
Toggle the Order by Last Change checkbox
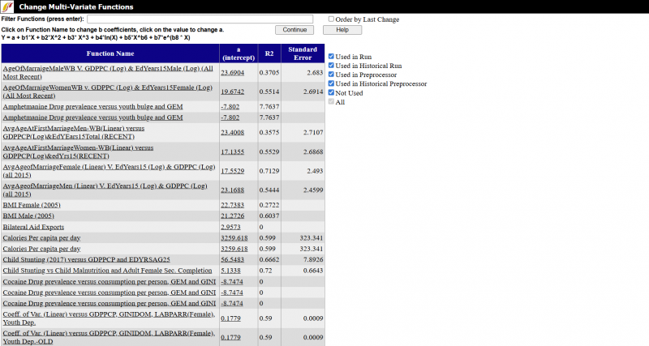point(331,19)
